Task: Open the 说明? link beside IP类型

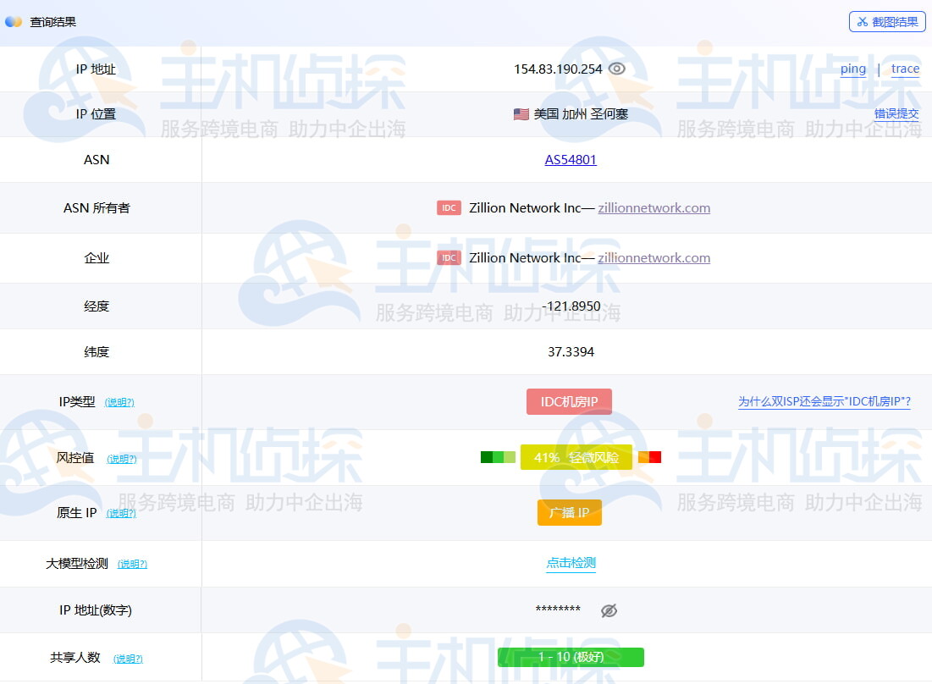Action: point(119,402)
